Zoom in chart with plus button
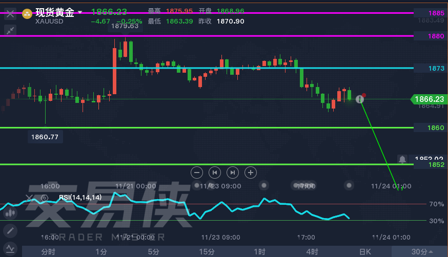This screenshot has height=257, width=448. pos(250,172)
